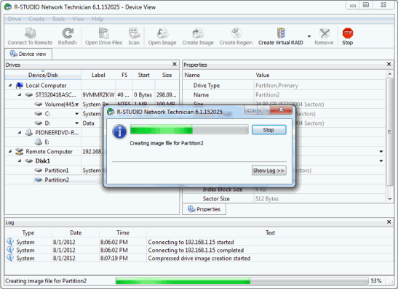398x289 pixels.
Task: Collapse the Local Computer tree node
Action: tap(10, 86)
